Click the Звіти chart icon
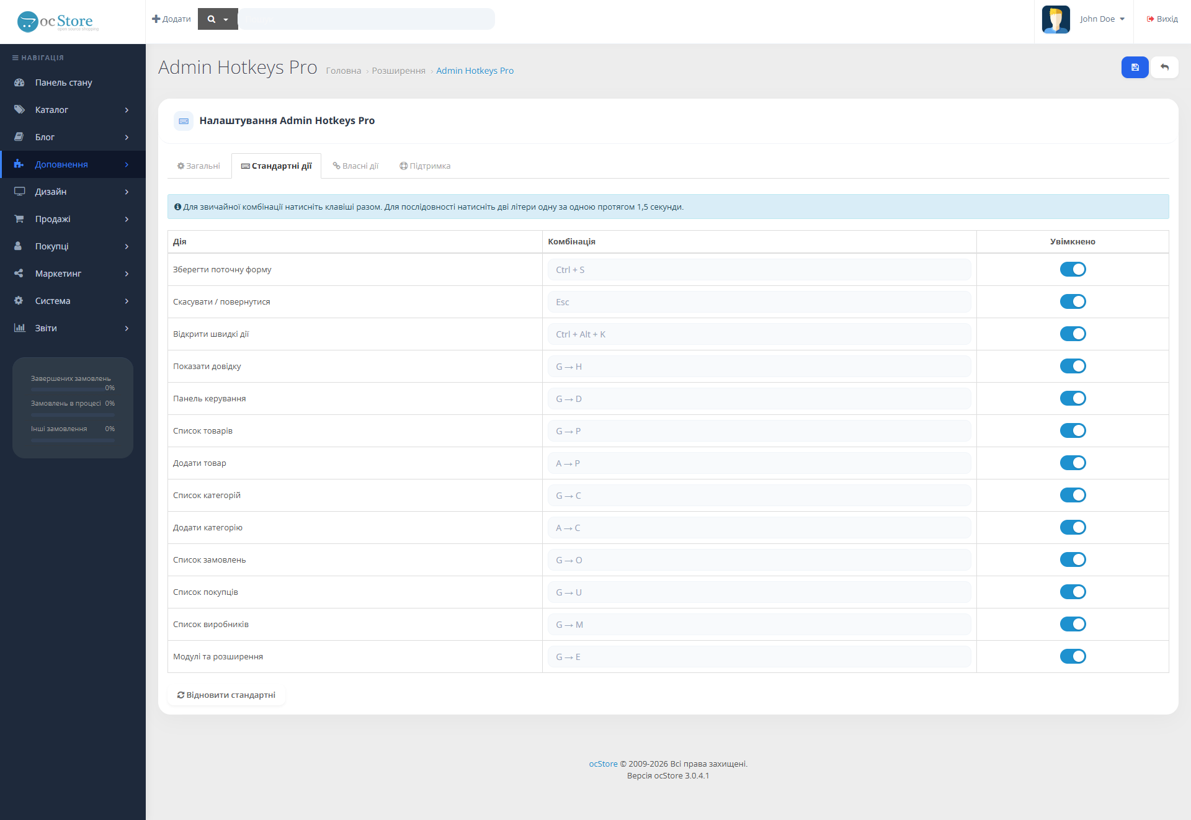 coord(19,328)
